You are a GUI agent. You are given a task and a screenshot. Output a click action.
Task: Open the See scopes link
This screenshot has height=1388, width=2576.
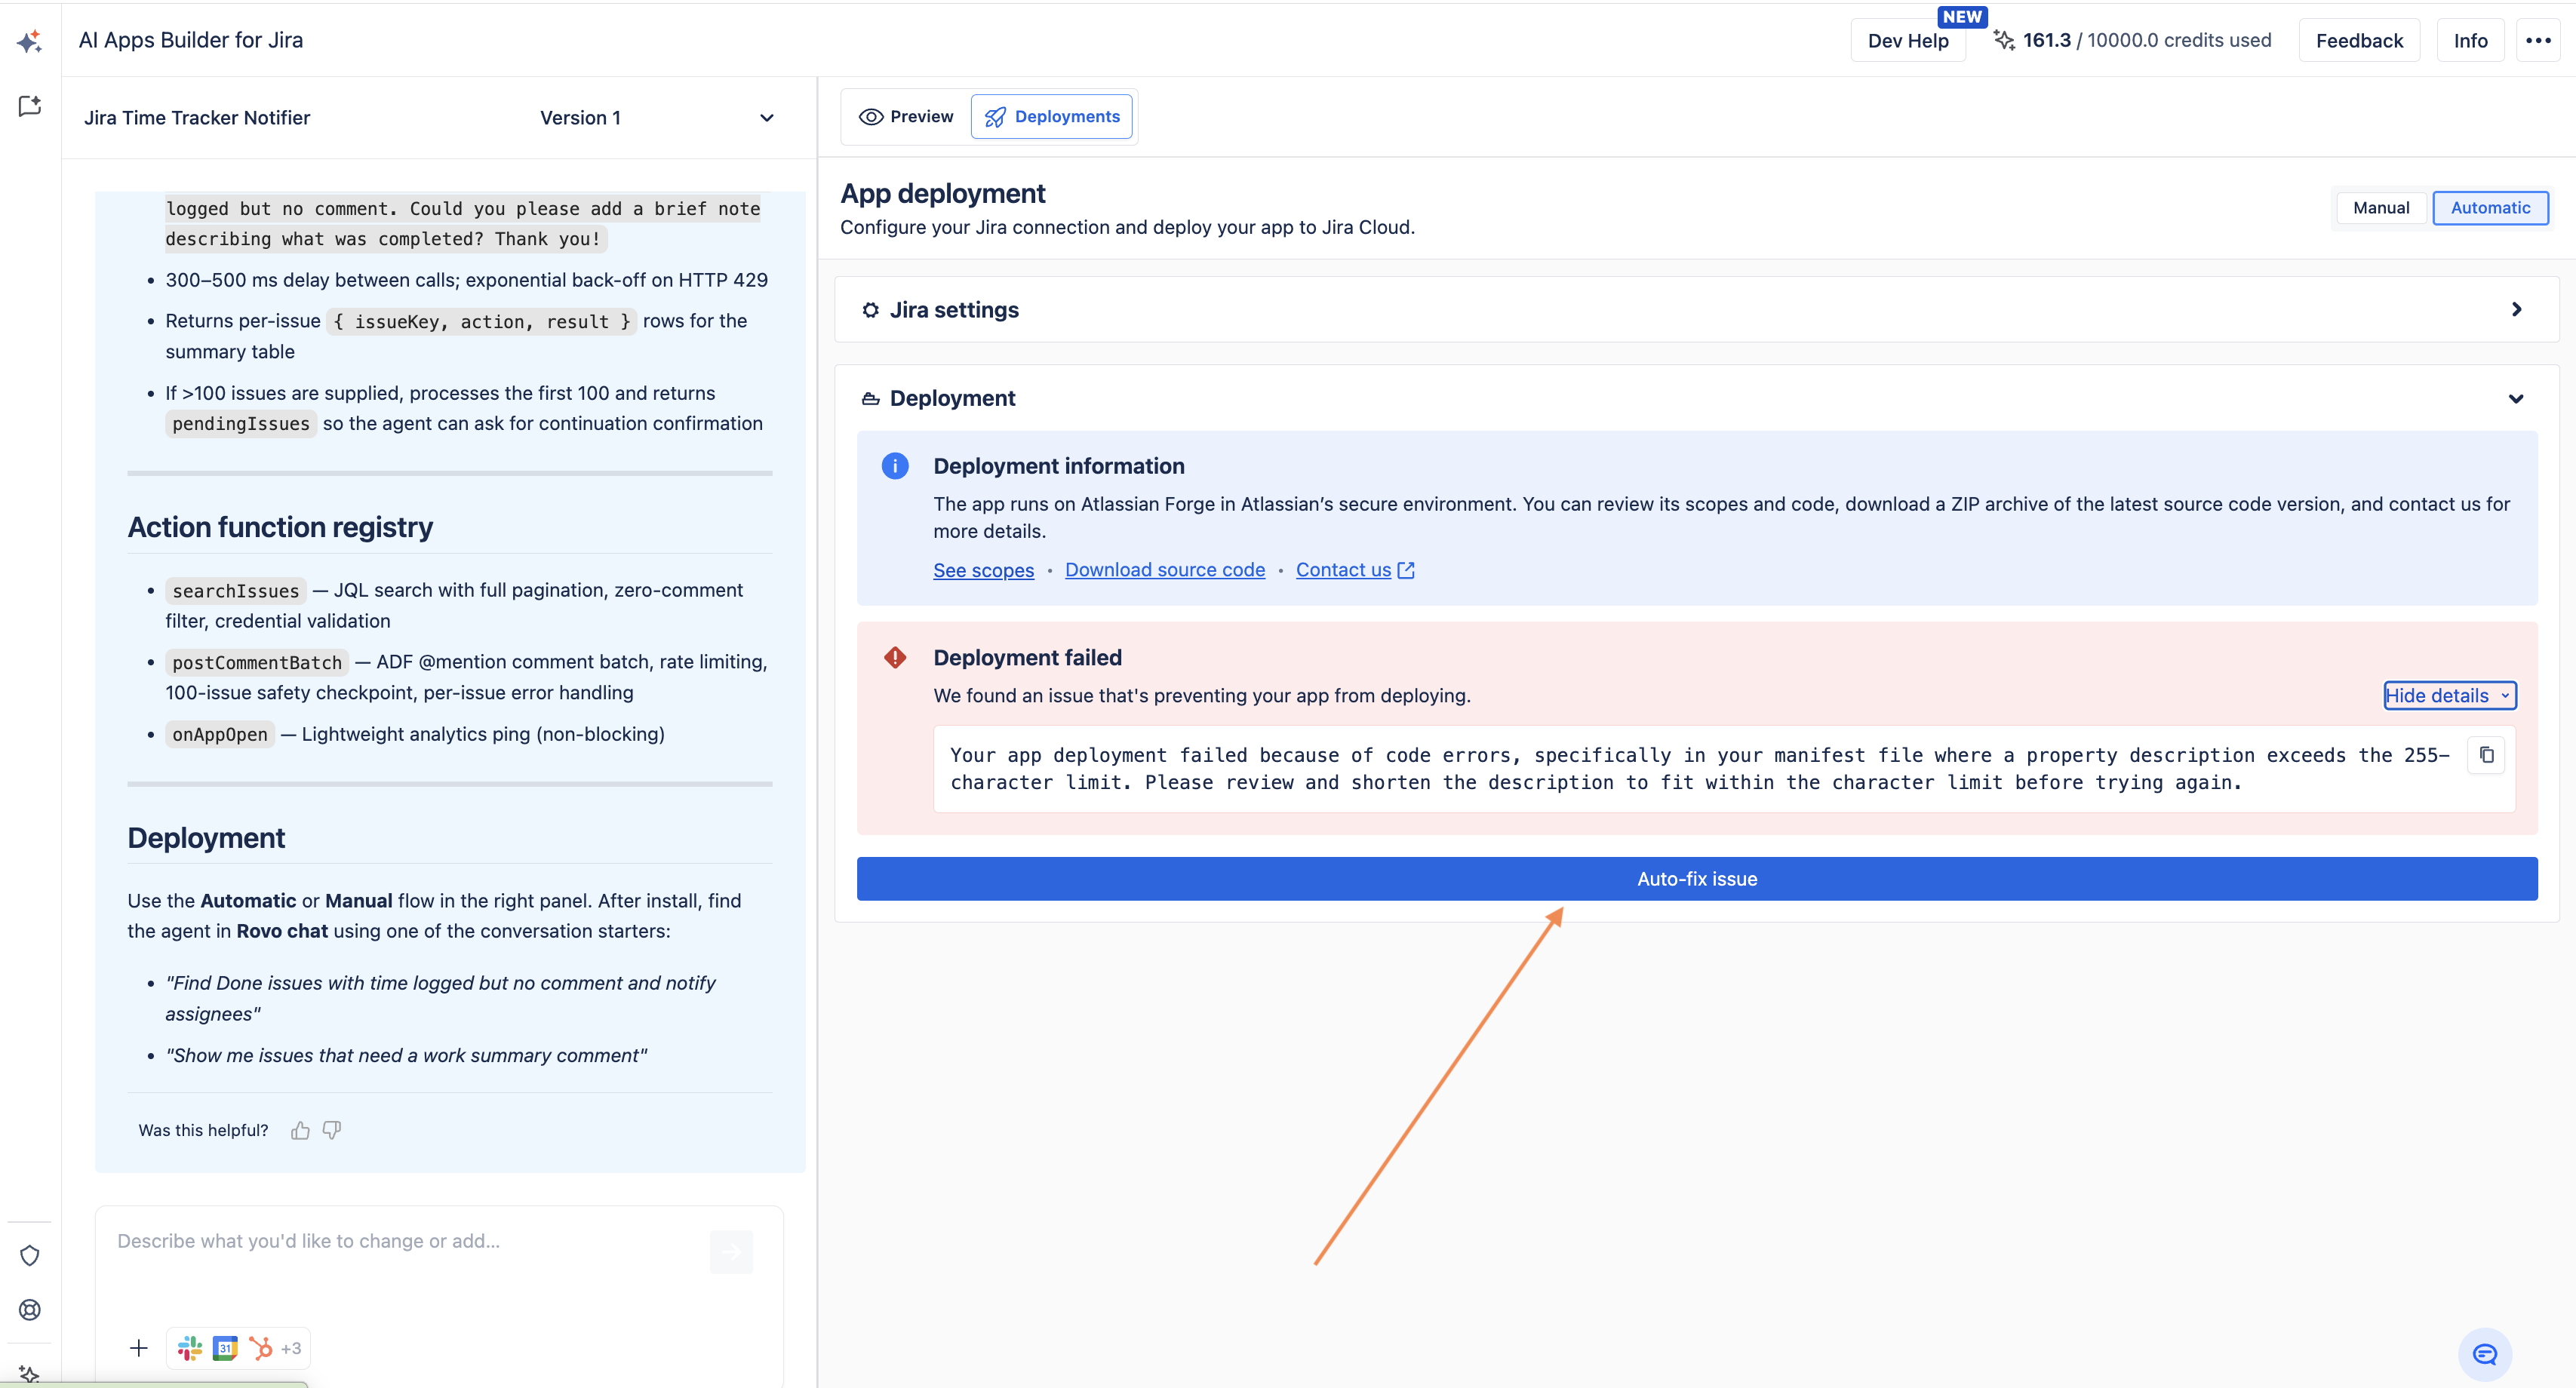(x=984, y=570)
